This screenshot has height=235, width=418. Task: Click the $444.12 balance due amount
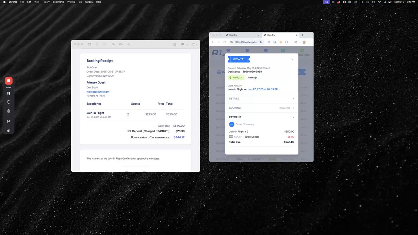point(179,137)
